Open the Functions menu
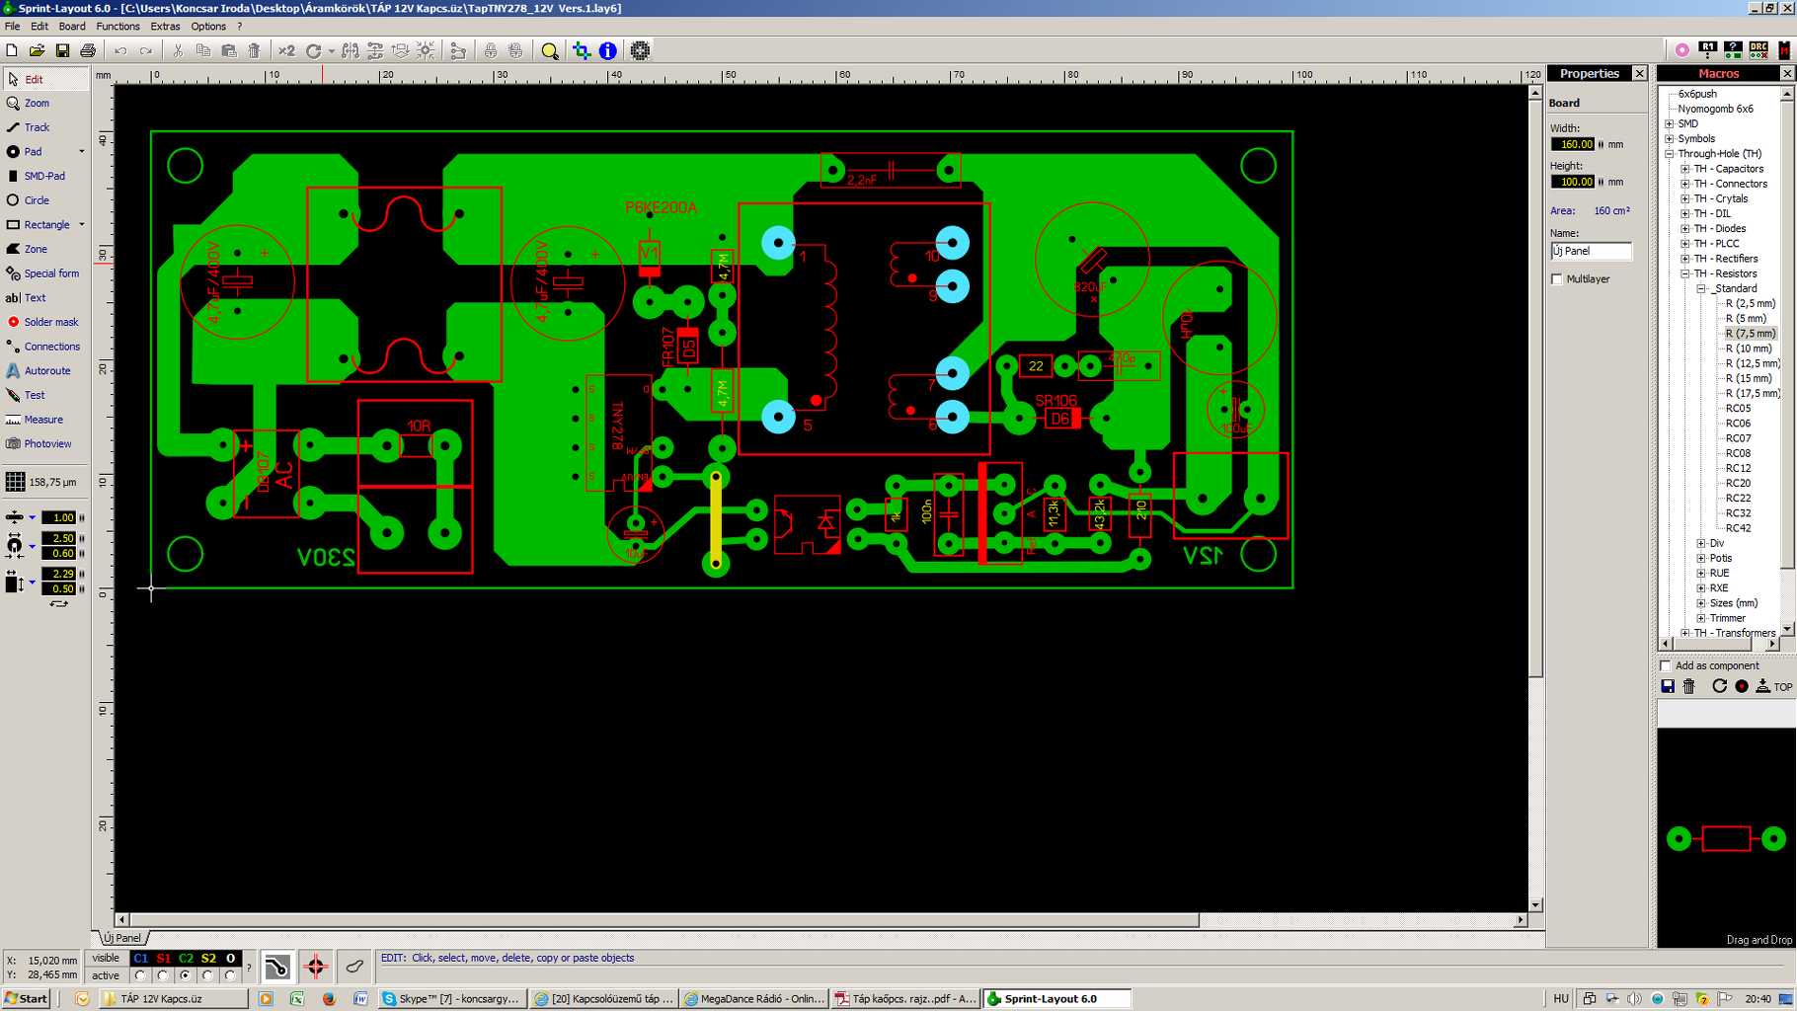Viewport: 1797px width, 1011px height. tap(117, 27)
